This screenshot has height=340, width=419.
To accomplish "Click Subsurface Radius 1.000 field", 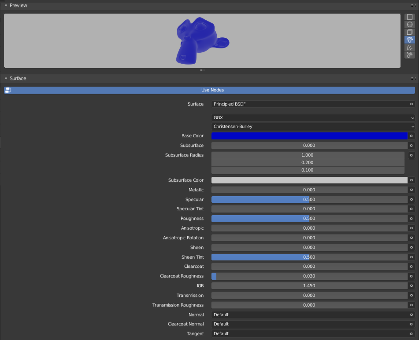I will [308, 155].
